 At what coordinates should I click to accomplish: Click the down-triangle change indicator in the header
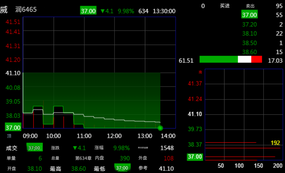point(102,11)
